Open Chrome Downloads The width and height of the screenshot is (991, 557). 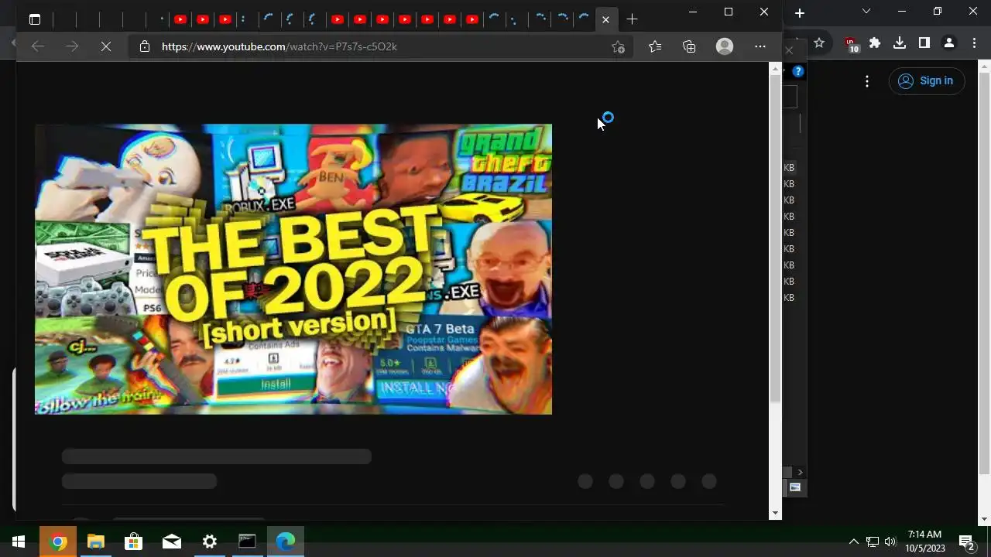[x=900, y=43]
